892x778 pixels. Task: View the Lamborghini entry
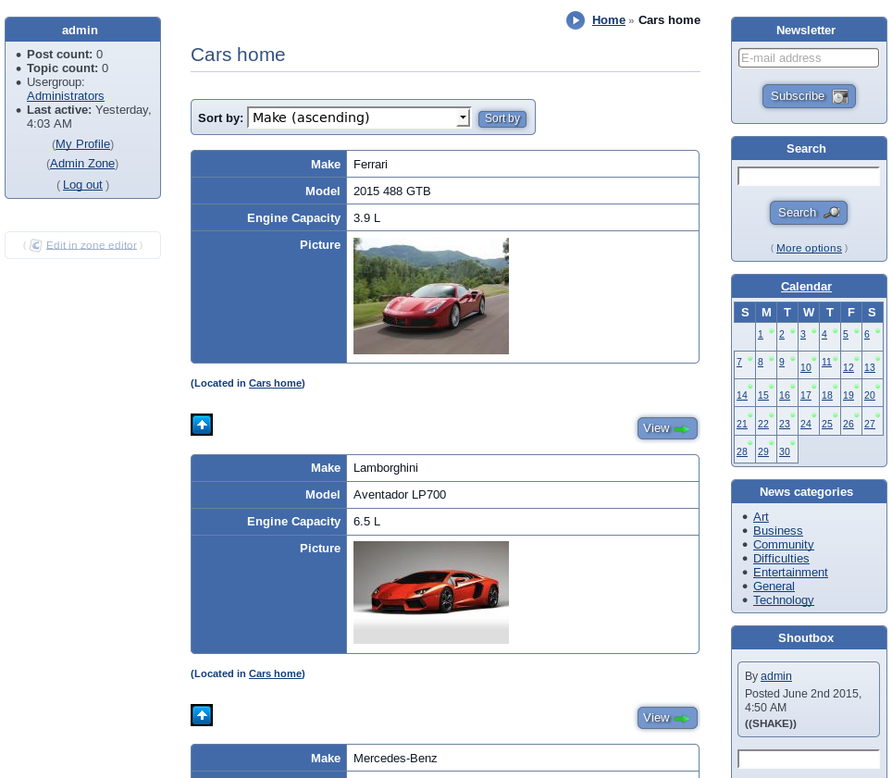(667, 718)
